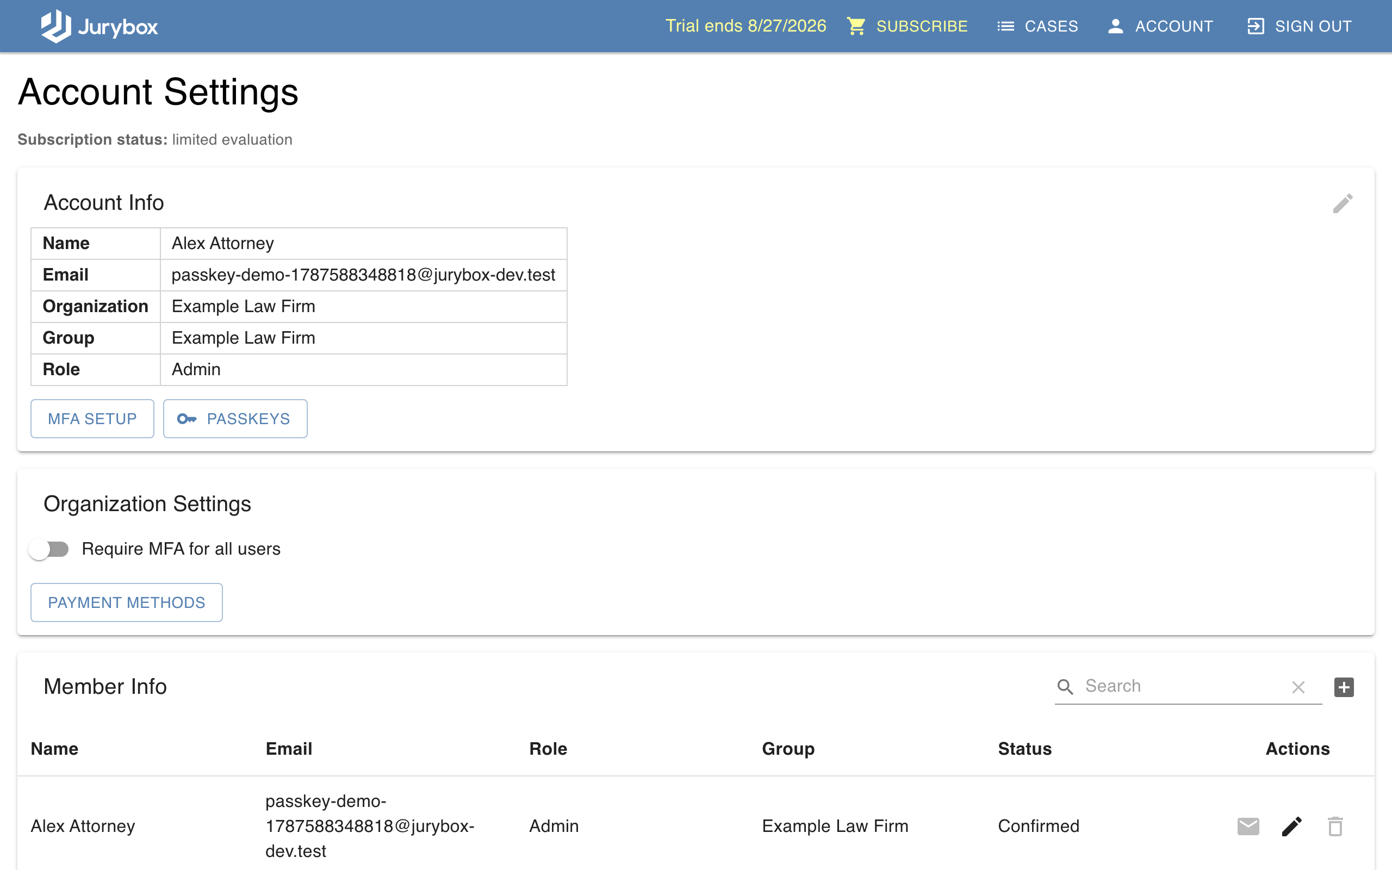Image resolution: width=1392 pixels, height=870 pixels.
Task: Delete member Alex Attorney trash icon
Action: [1335, 826]
